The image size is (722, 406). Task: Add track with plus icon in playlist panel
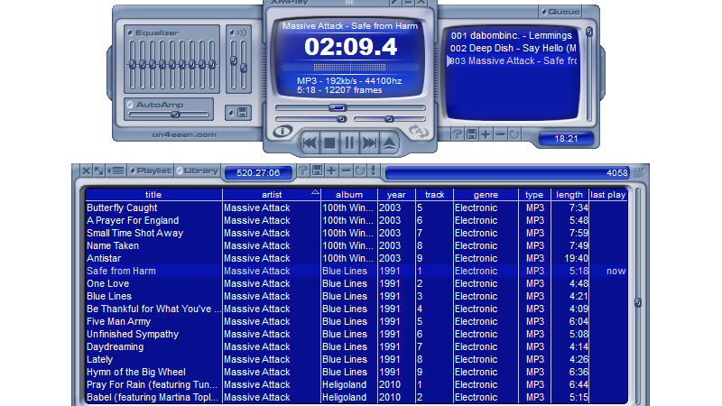[486, 134]
